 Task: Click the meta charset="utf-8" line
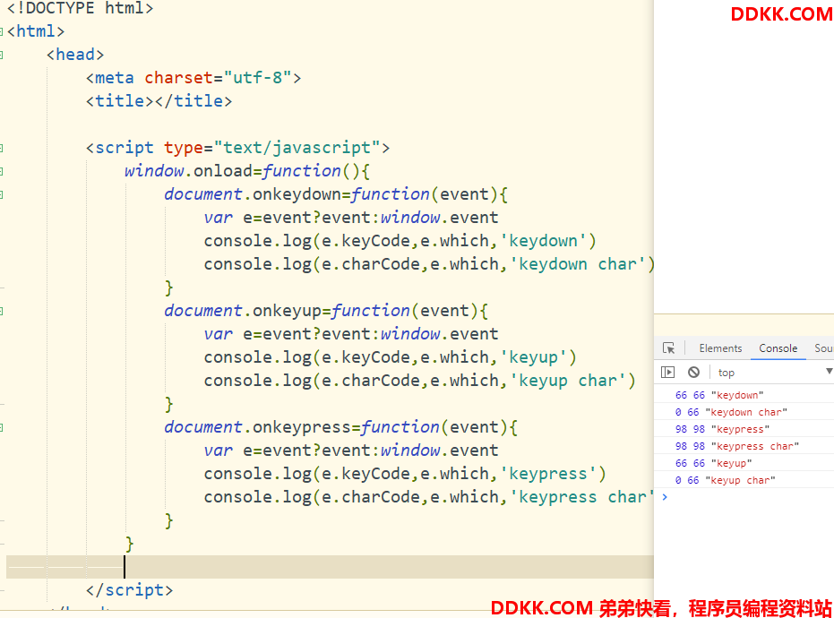(193, 78)
